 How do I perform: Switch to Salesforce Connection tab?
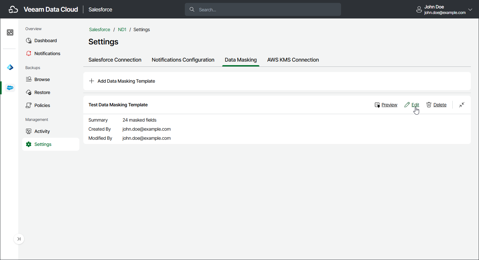click(115, 60)
